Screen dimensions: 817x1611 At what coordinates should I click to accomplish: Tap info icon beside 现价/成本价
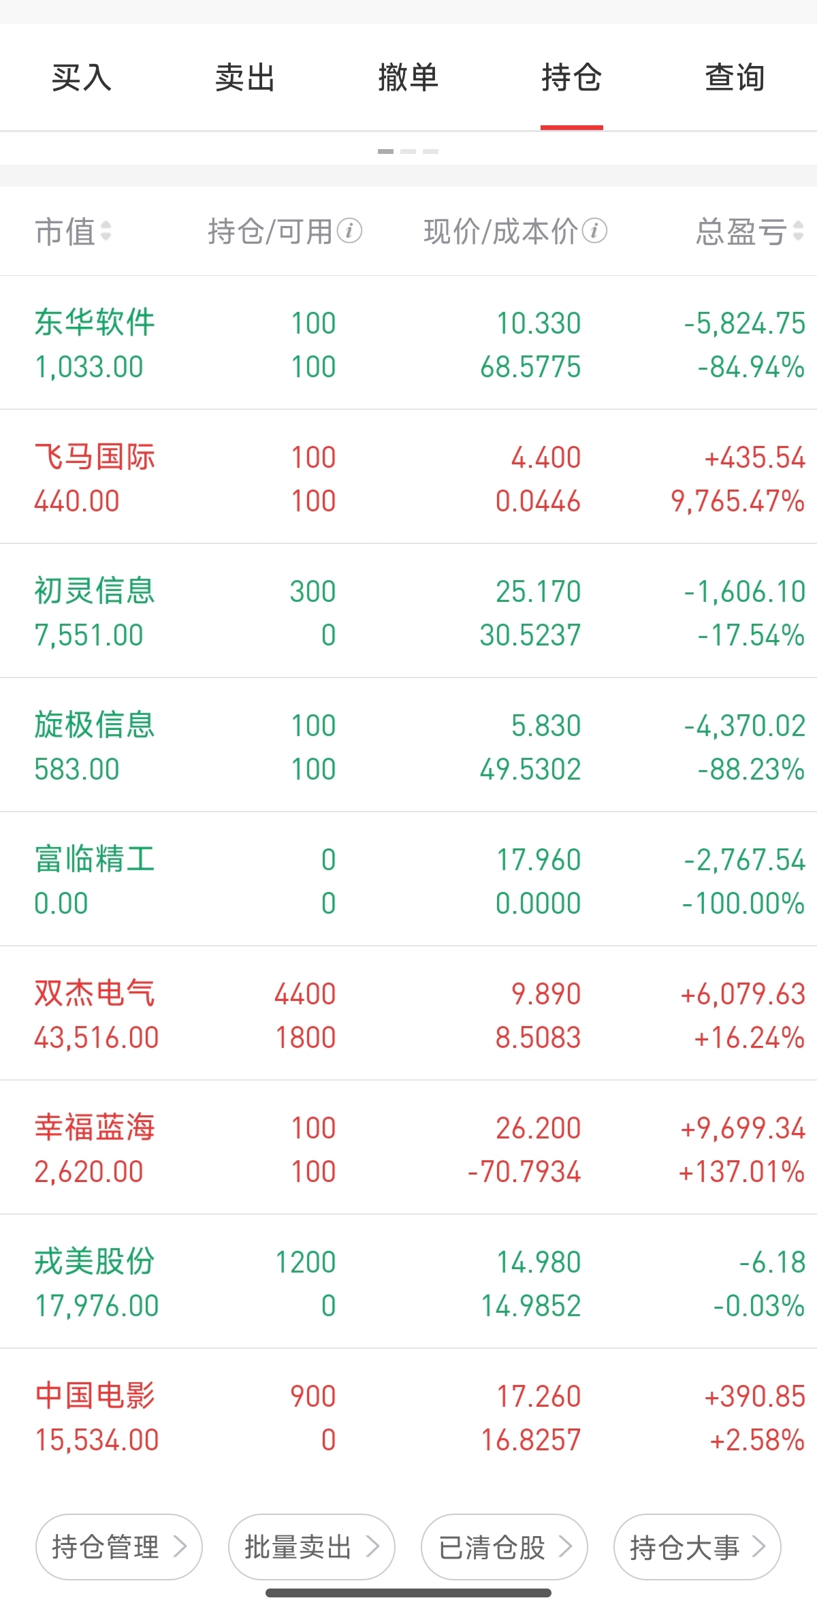(594, 231)
